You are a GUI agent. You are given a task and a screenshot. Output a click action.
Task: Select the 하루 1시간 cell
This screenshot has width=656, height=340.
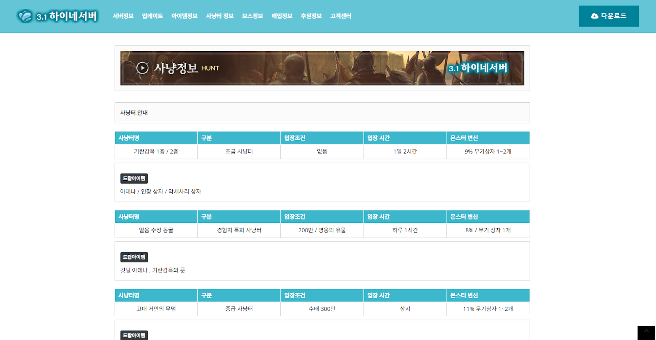[405, 230]
